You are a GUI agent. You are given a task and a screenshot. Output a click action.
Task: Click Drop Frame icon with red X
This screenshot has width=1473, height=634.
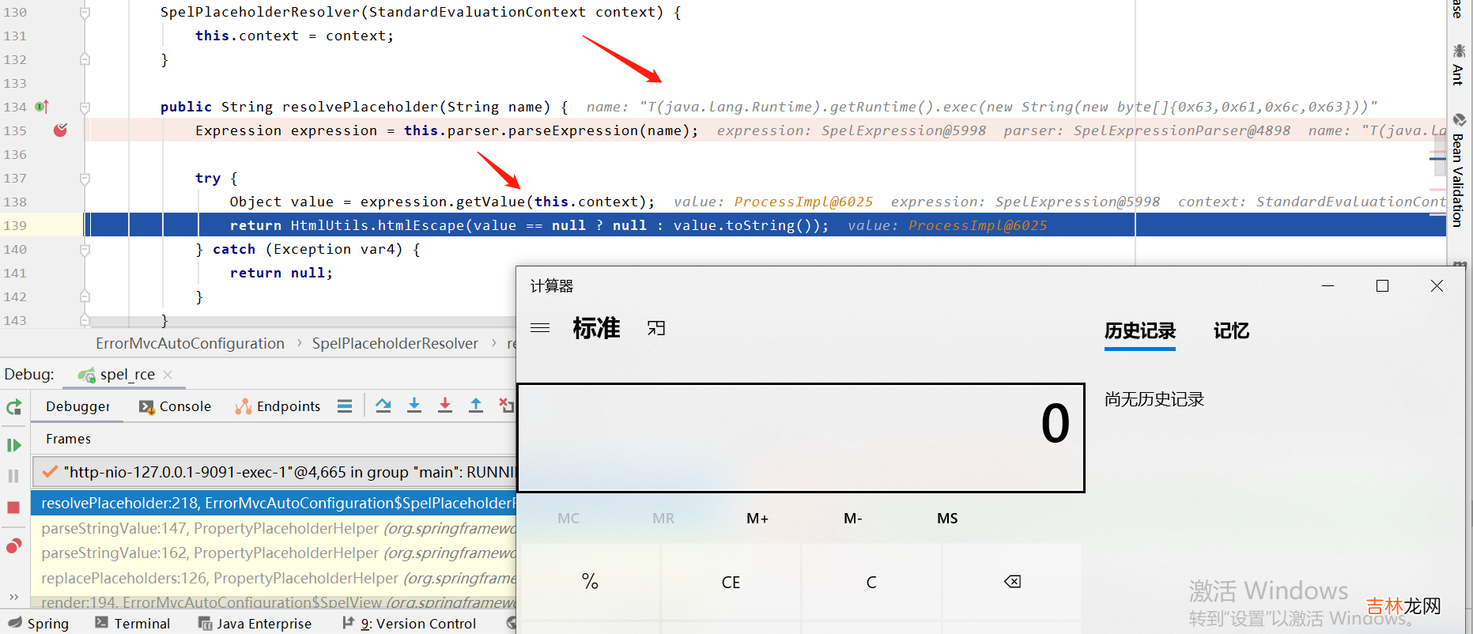click(x=506, y=406)
